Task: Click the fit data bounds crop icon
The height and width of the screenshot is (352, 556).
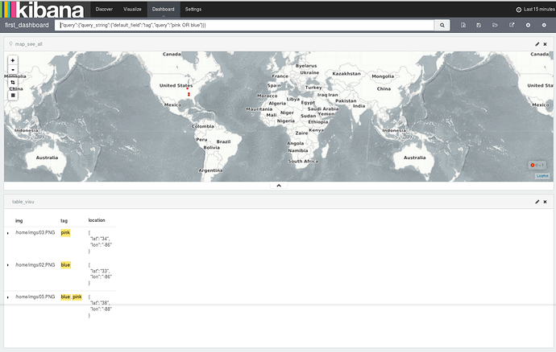Action: (13, 83)
